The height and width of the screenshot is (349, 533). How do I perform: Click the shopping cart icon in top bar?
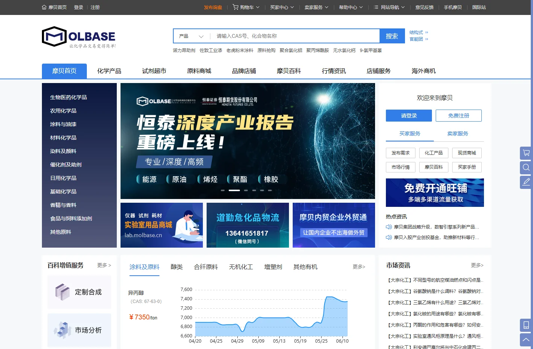[x=235, y=7]
